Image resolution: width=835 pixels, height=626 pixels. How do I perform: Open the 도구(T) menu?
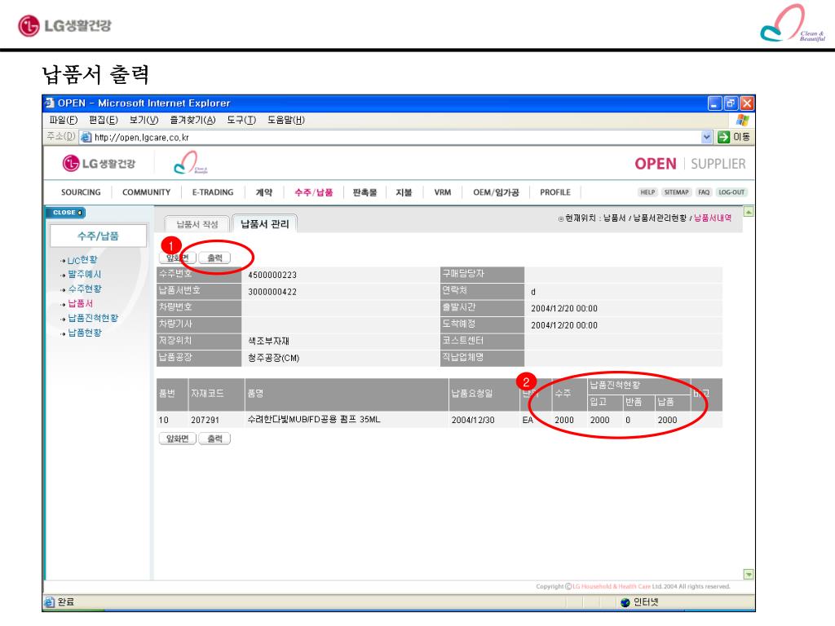pos(241,121)
